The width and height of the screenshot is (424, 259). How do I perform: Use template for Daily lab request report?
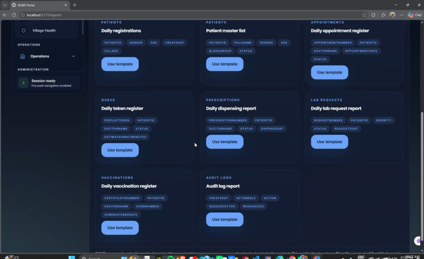coord(329,142)
